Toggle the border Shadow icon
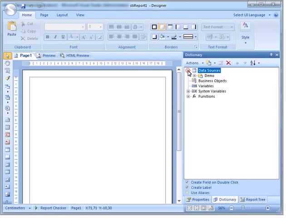This screenshot has height=218, width=286. tap(154, 37)
